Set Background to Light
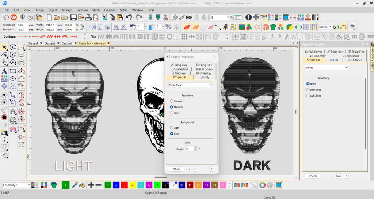Screen dimensions: 374x199 172,128
